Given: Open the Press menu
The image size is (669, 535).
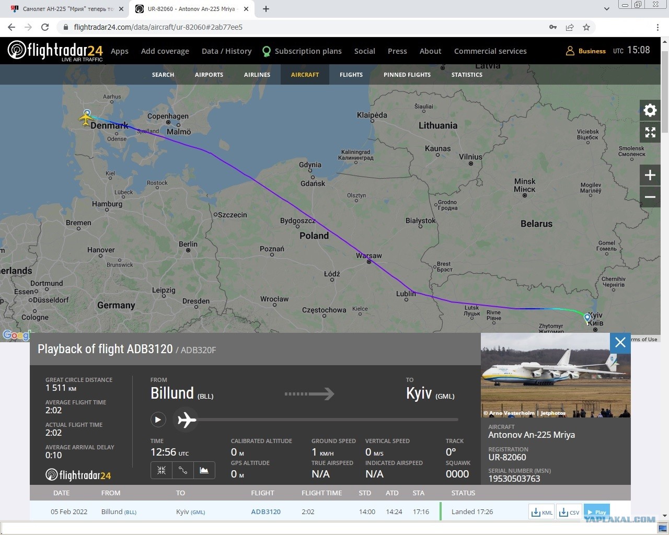Looking at the screenshot, I should [397, 51].
